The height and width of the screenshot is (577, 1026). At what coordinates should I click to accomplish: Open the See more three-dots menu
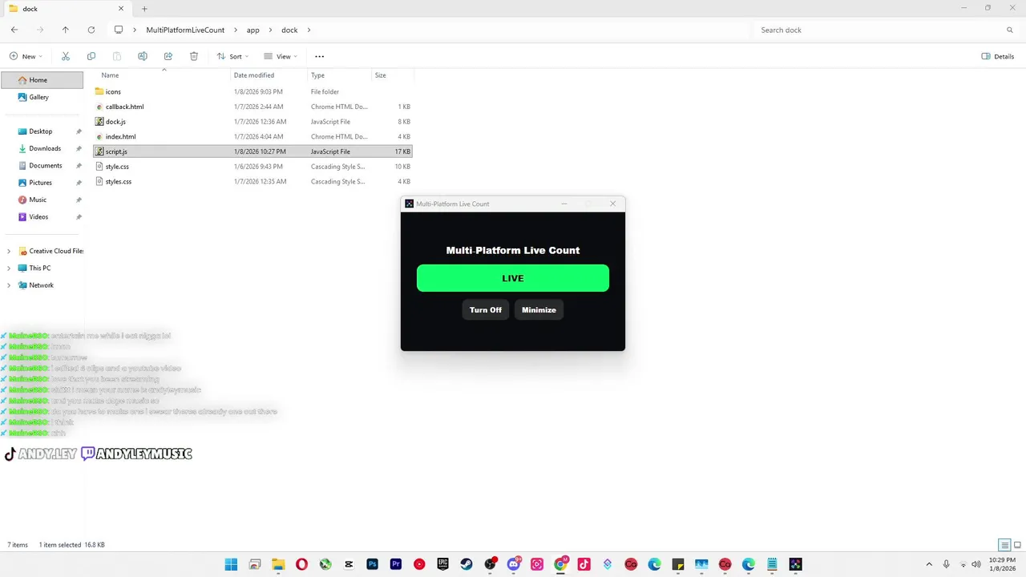320,56
